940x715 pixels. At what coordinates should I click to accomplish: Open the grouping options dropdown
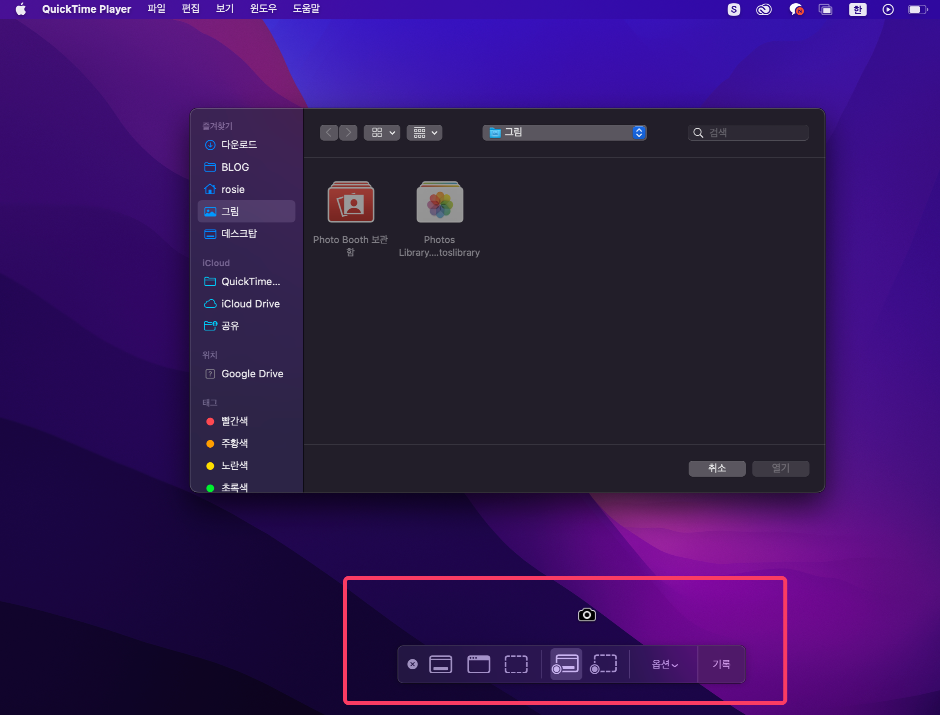(x=424, y=133)
